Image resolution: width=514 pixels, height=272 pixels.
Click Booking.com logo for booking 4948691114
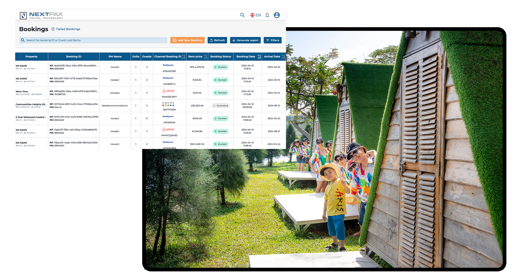click(168, 78)
